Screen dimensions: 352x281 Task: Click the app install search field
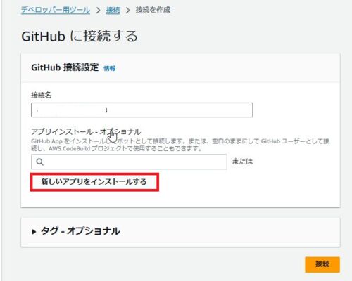coord(129,162)
